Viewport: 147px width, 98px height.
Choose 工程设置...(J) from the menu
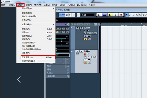click(38, 57)
